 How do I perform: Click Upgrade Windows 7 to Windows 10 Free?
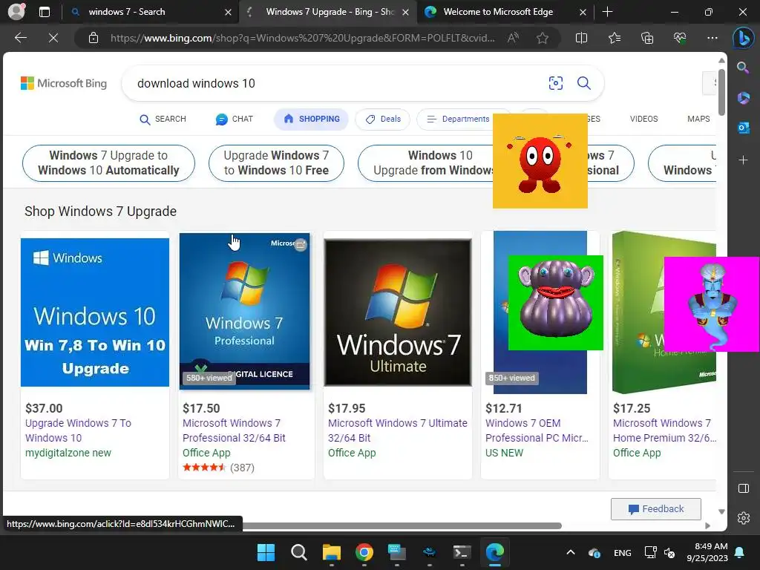[276, 163]
